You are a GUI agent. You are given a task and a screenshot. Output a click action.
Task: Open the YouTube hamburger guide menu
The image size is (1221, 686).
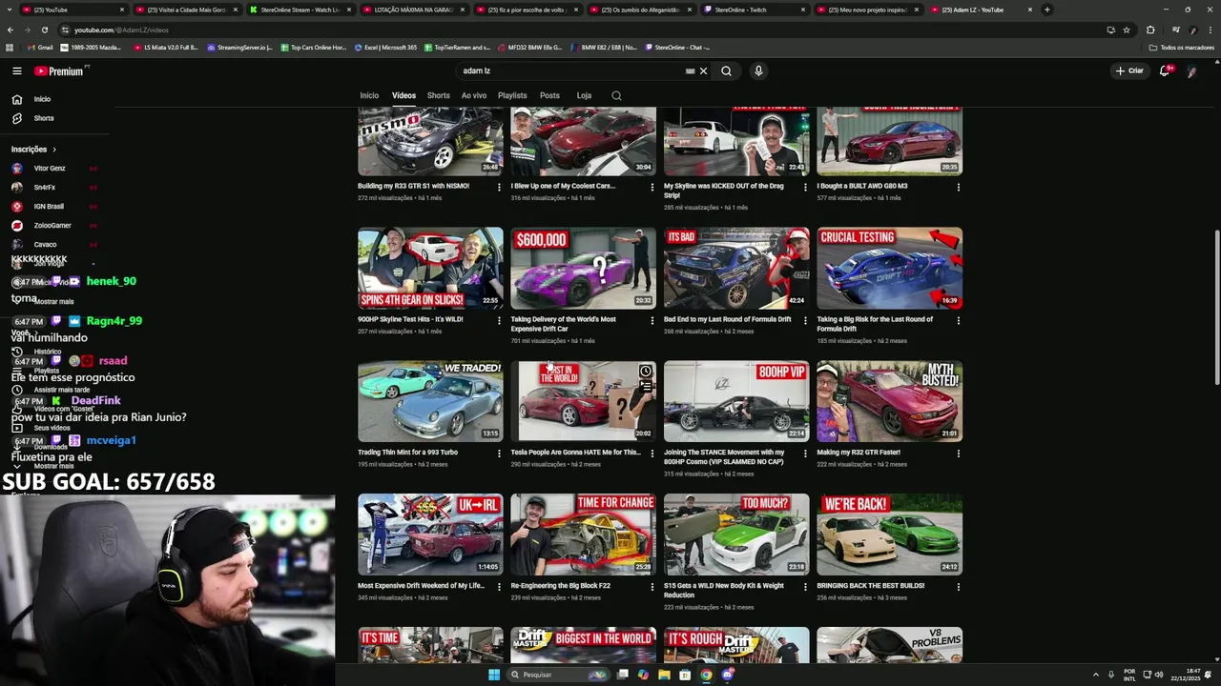pyautogui.click(x=16, y=71)
